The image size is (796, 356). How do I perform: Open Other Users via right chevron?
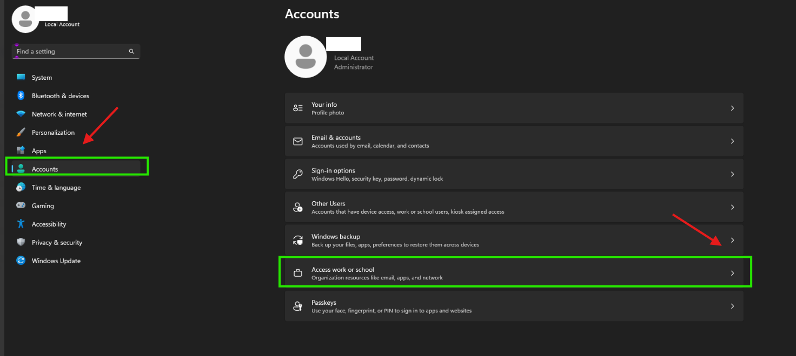click(x=732, y=207)
